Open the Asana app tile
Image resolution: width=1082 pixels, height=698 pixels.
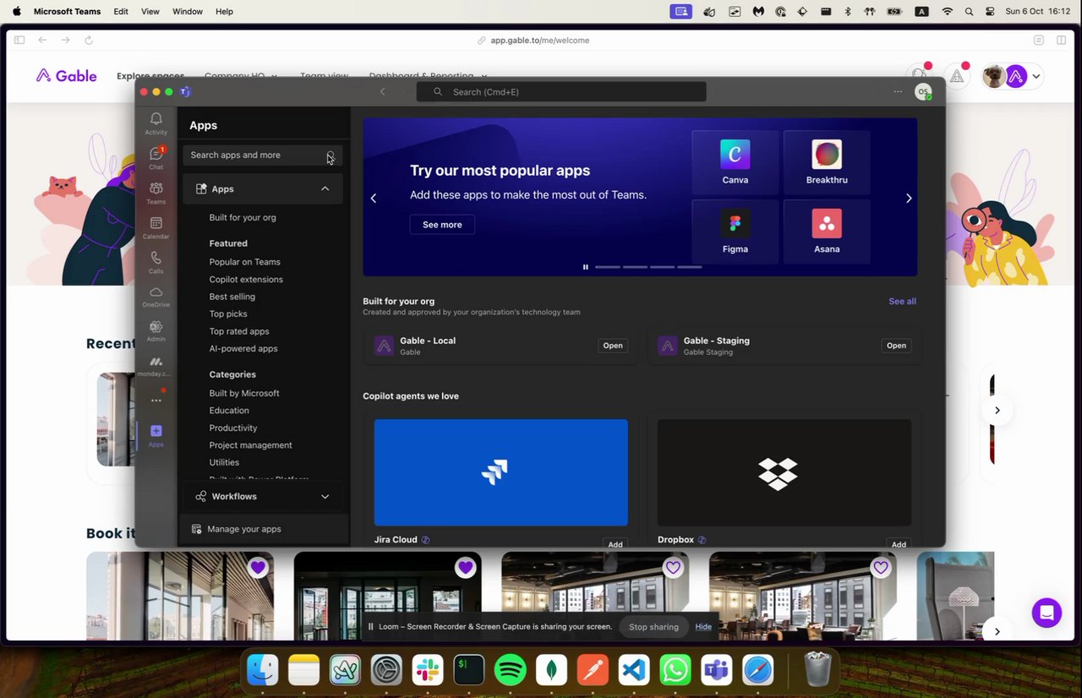[827, 232]
